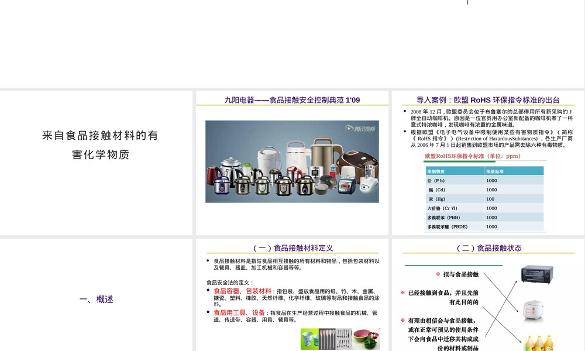Click the '铅 (Pb)' table row cell
This screenshot has height=351, width=585.
(455, 181)
